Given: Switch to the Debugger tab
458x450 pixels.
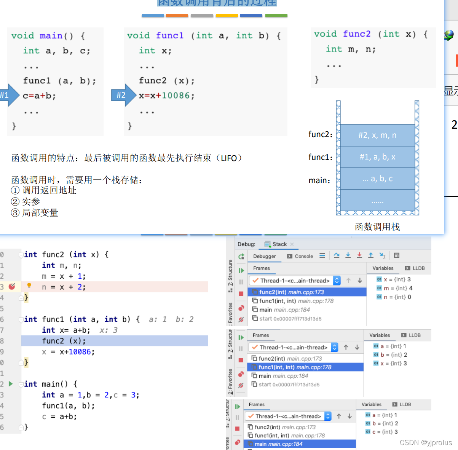Looking at the screenshot, I should coord(265,256).
